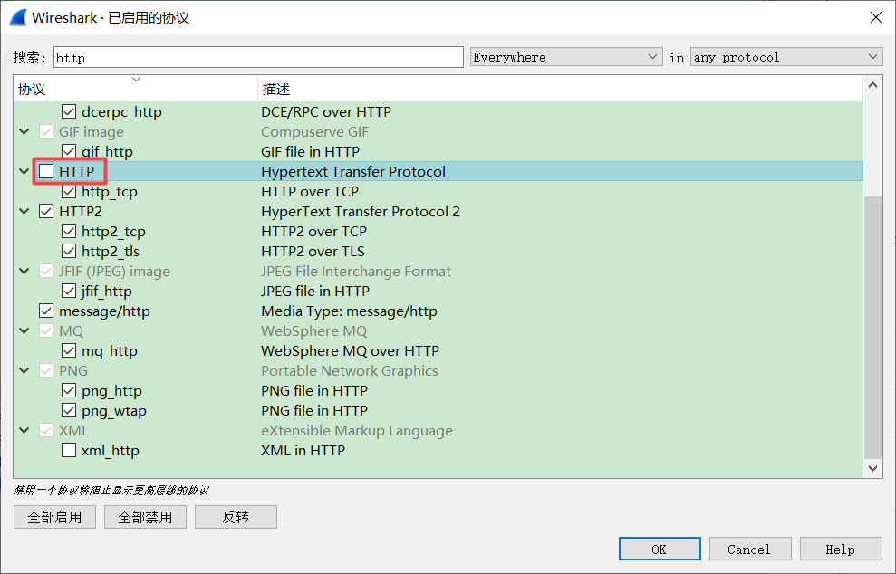Click the scrollbar up arrow
This screenshot has height=574, width=896.
click(872, 85)
